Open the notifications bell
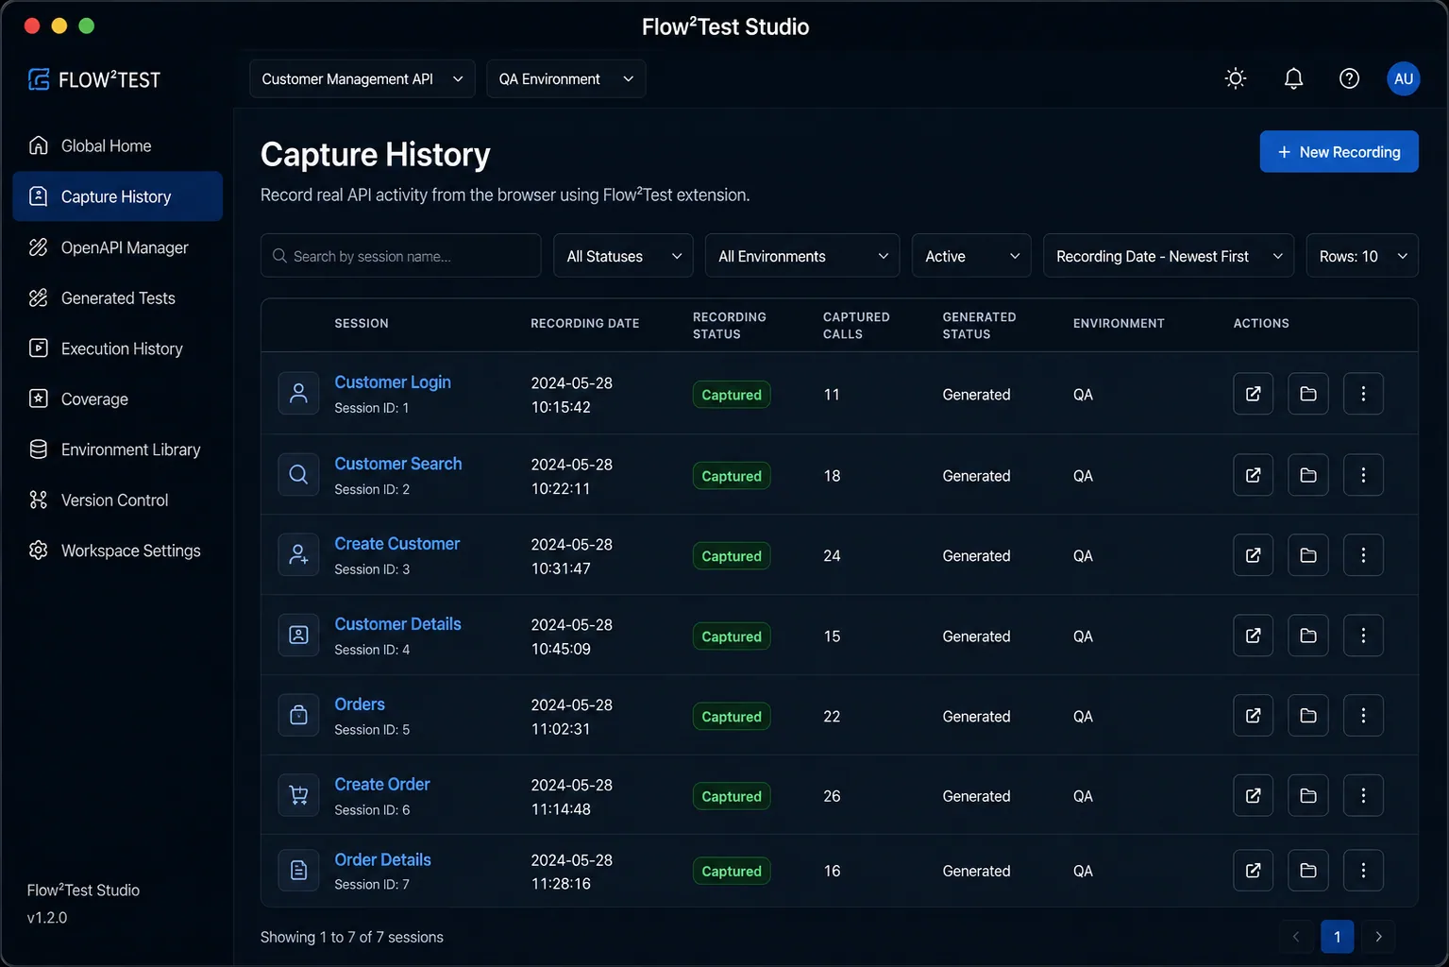Screen dimensions: 1449x967 click(1293, 78)
